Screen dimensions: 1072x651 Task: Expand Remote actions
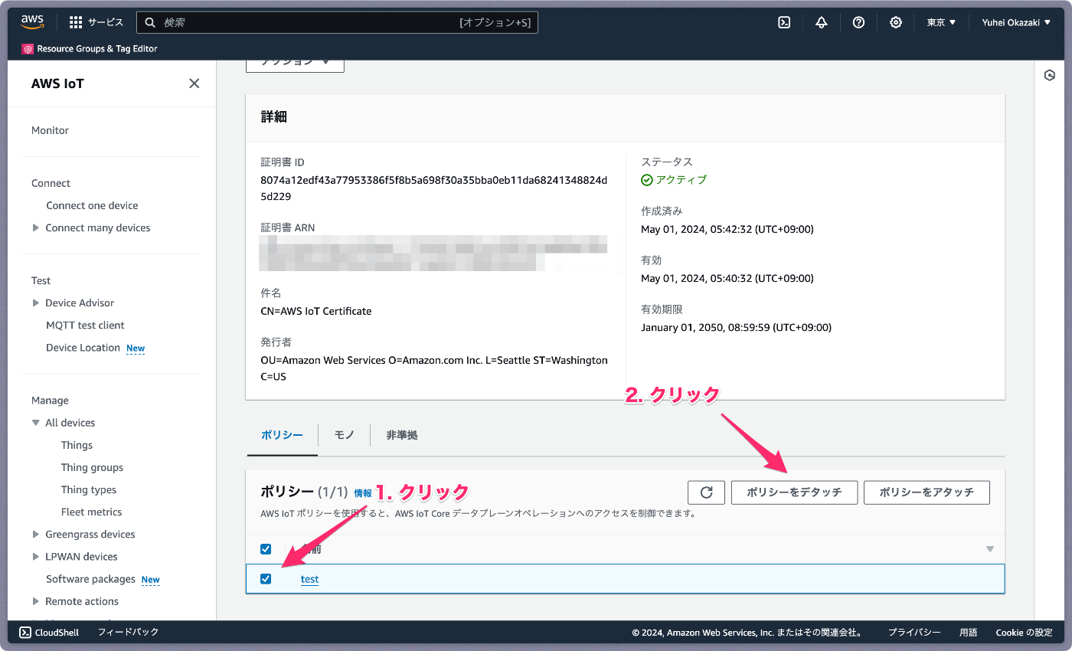point(36,601)
